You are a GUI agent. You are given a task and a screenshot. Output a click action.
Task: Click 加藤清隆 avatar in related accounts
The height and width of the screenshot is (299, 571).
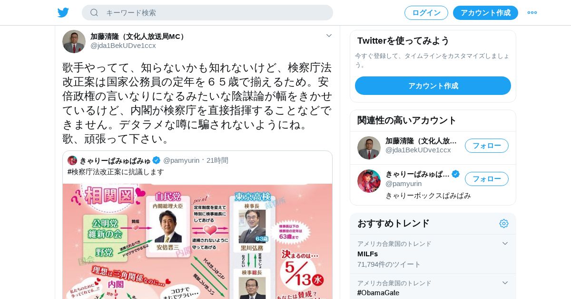[369, 148]
